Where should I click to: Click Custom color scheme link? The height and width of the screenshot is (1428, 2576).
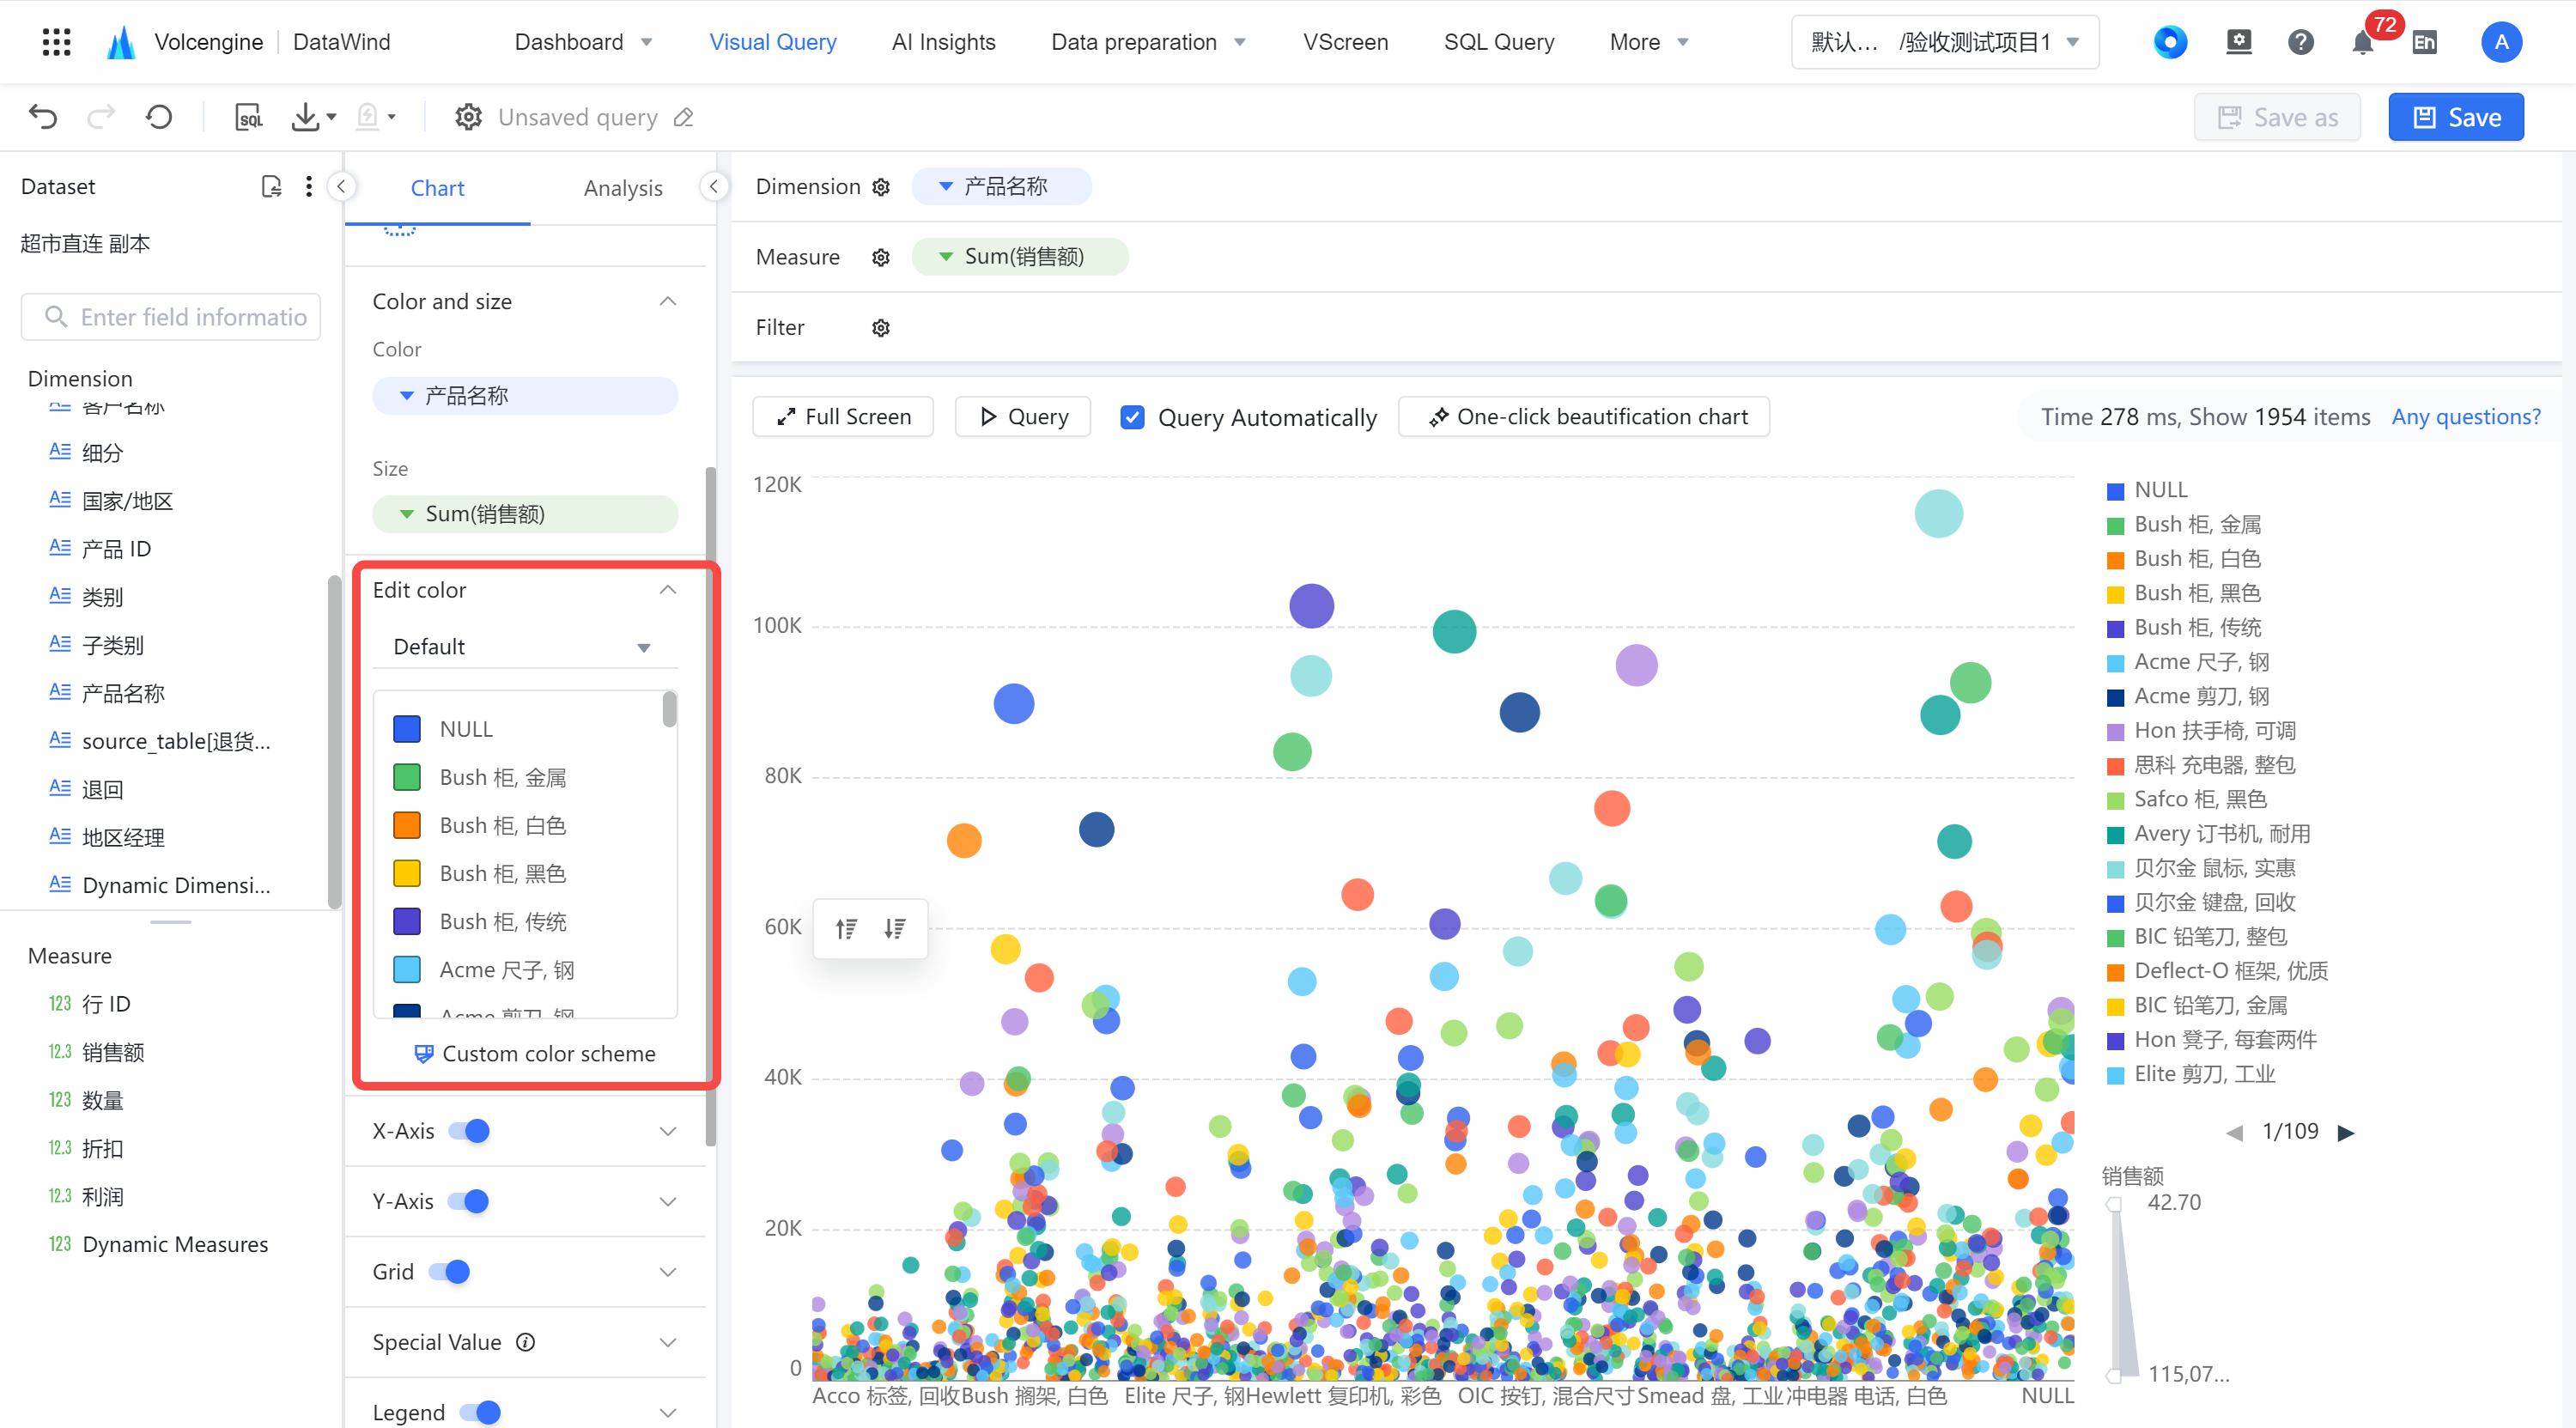click(535, 1054)
